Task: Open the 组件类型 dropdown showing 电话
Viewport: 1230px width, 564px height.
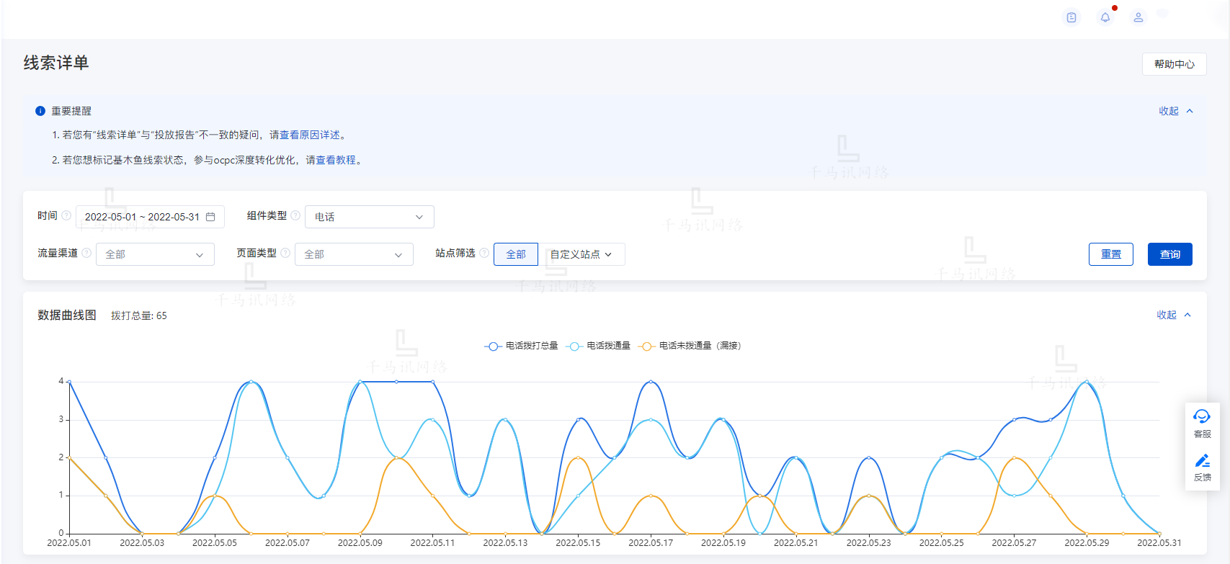Action: click(x=369, y=217)
